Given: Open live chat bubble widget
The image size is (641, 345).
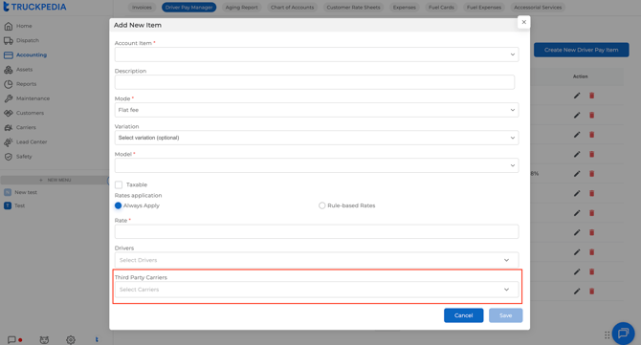Looking at the screenshot, I should tap(623, 334).
